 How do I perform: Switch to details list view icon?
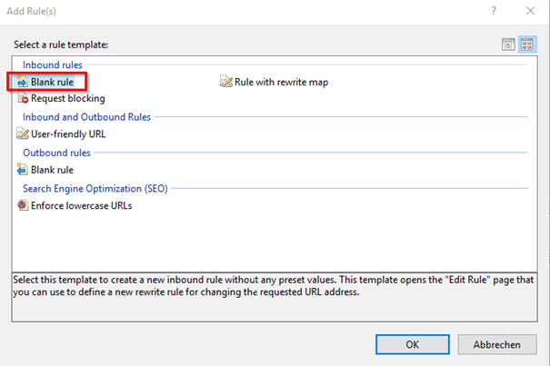click(x=508, y=44)
